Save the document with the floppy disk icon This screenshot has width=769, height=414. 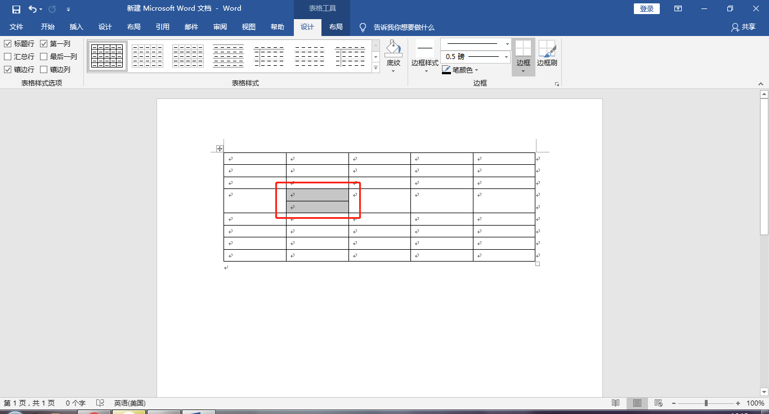point(16,9)
